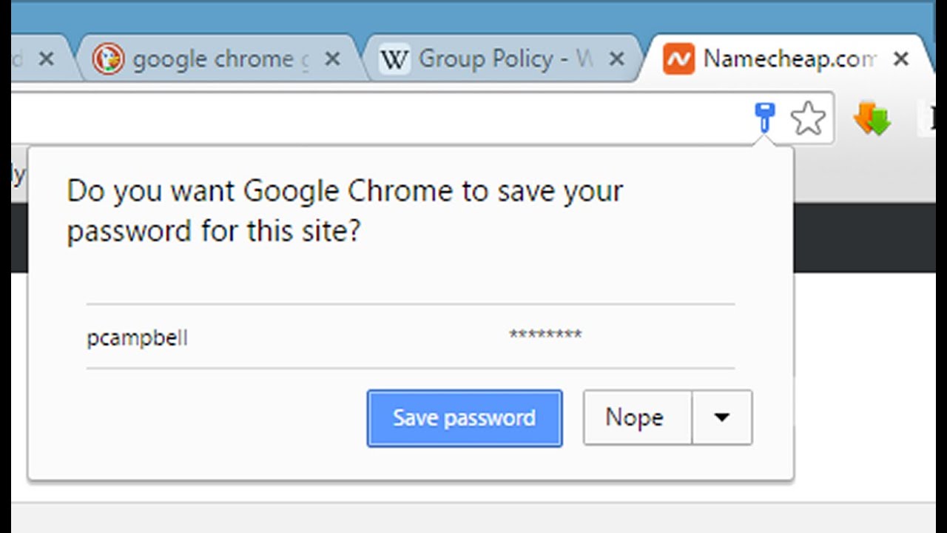Bookmark this page with the star icon
Viewport: 947px width, 533px height.
pos(807,118)
